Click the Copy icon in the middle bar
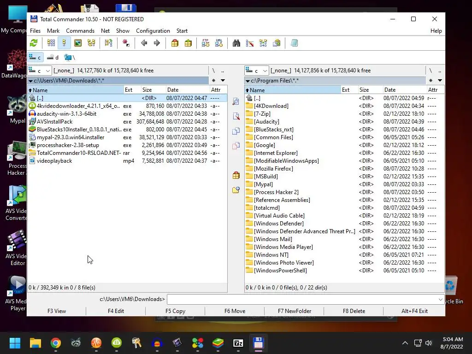 (236, 131)
